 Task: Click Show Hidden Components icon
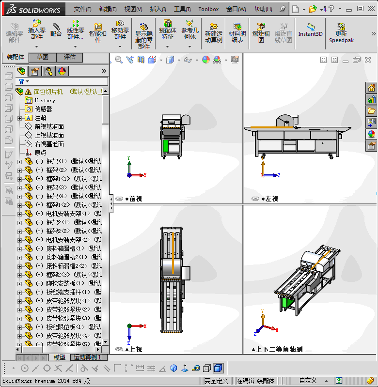pos(143,27)
